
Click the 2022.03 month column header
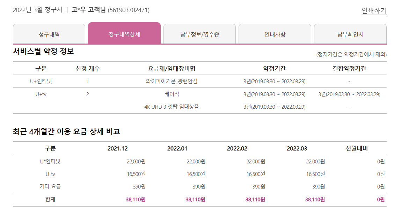297,148
